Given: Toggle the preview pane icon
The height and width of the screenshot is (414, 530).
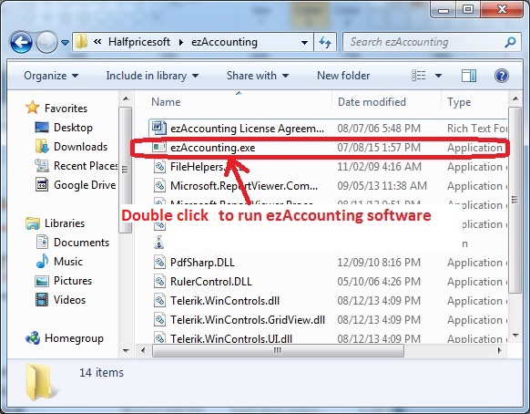Looking at the screenshot, I should click(469, 76).
